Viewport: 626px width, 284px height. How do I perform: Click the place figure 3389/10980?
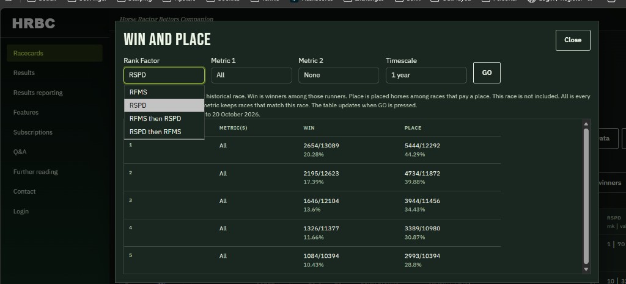[x=422, y=229]
